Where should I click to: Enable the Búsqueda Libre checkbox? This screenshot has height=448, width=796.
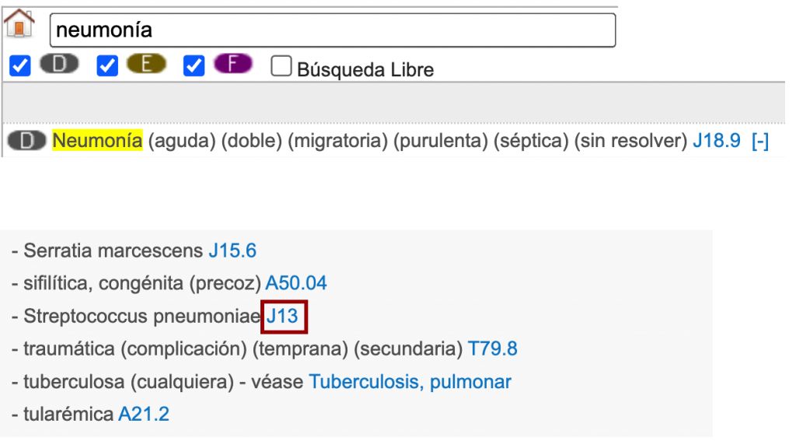pyautogui.click(x=281, y=67)
